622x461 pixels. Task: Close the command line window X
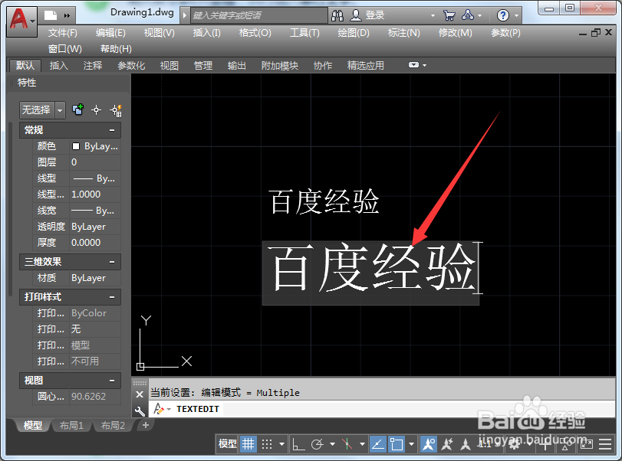140,394
